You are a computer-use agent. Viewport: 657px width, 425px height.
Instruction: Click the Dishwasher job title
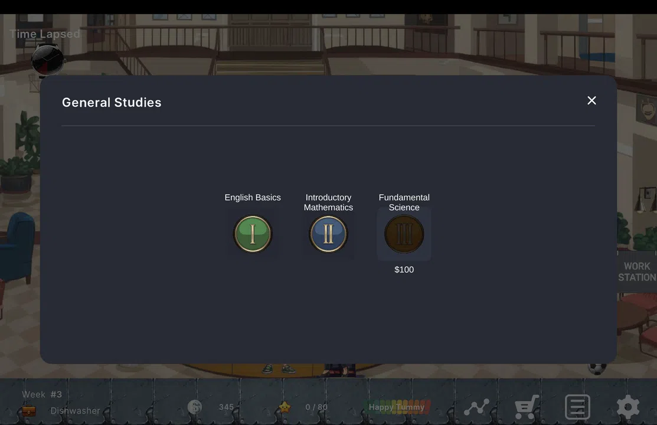(76, 411)
